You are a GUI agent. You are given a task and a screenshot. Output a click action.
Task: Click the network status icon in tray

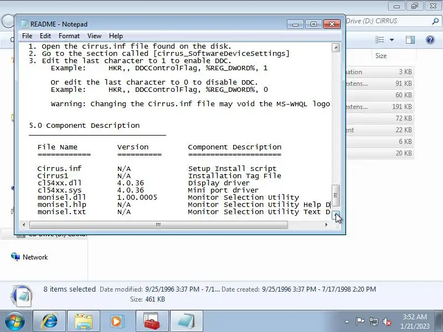tap(373, 321)
